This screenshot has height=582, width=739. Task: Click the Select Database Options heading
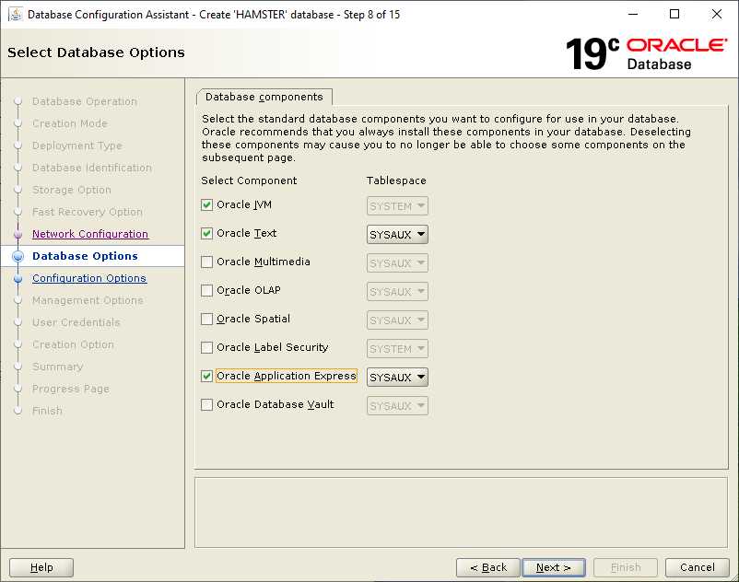[96, 52]
